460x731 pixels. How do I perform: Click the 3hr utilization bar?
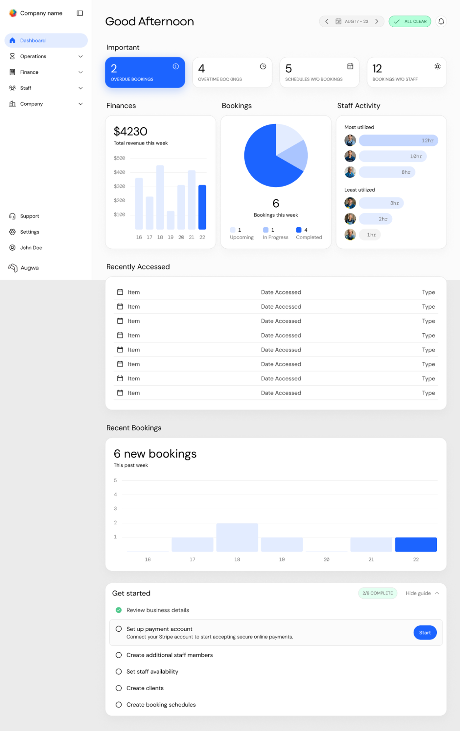tap(381, 203)
